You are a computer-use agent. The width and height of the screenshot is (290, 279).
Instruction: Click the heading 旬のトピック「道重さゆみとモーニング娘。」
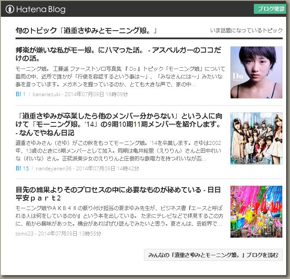[x=86, y=30]
